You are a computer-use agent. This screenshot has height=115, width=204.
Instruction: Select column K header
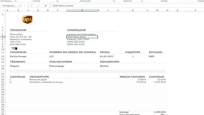pyautogui.click(x=133, y=10)
